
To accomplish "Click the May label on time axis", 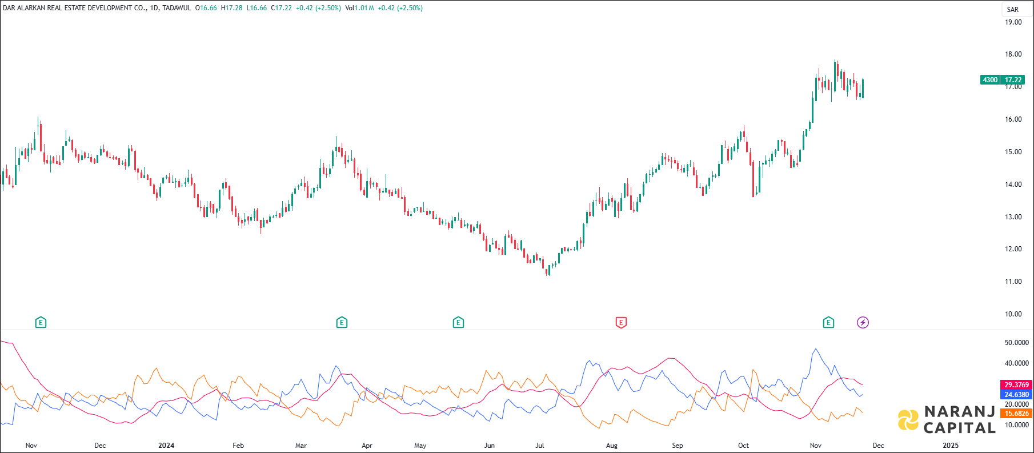I will (x=420, y=446).
